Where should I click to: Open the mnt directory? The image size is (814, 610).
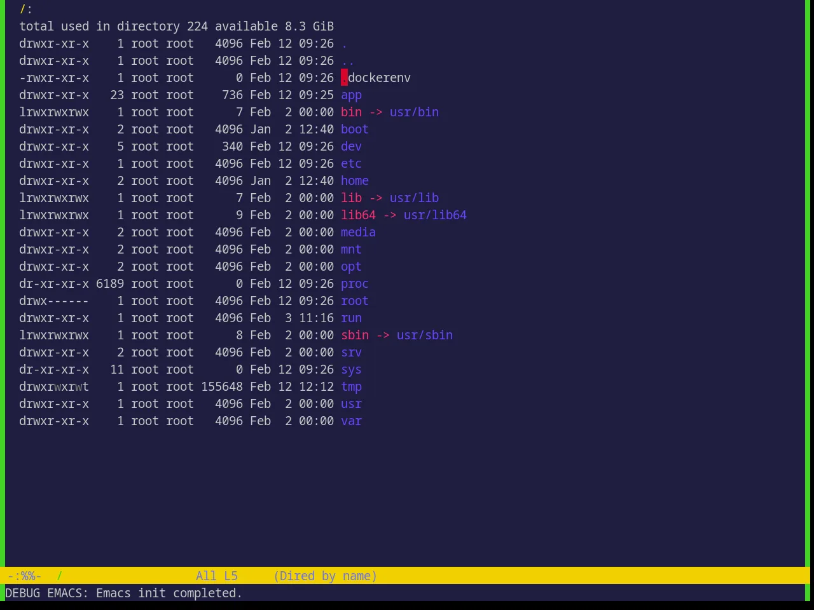tap(351, 250)
